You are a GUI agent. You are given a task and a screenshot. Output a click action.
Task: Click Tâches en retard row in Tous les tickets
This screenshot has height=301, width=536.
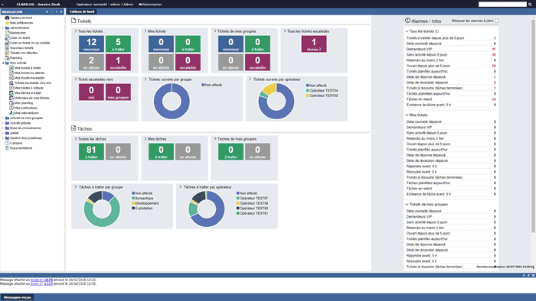[x=451, y=99]
